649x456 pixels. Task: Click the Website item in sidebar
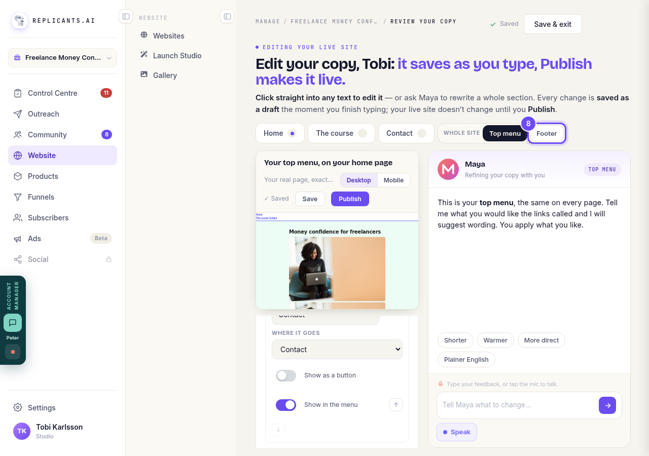(x=62, y=156)
